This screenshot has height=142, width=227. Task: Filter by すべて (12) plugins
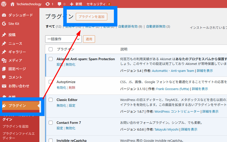pos(53,27)
